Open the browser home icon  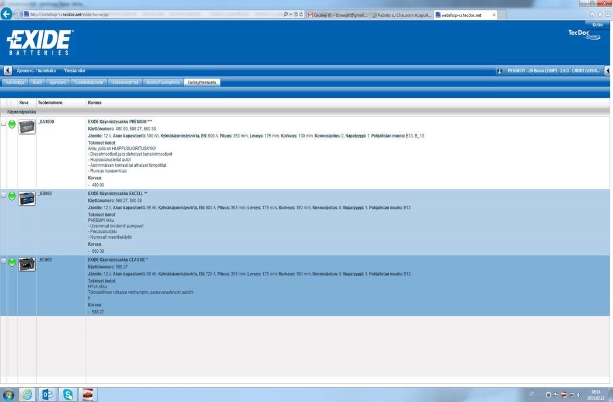click(592, 15)
